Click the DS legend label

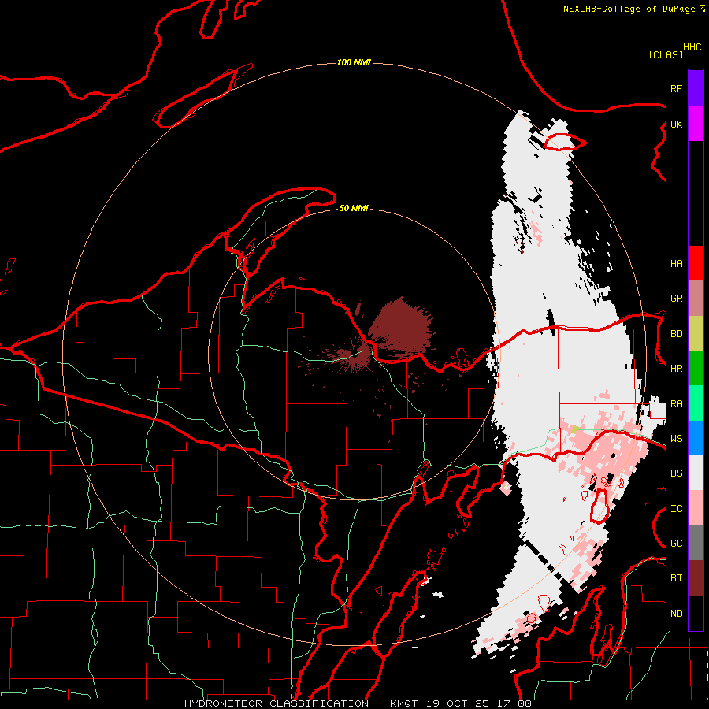(x=676, y=473)
